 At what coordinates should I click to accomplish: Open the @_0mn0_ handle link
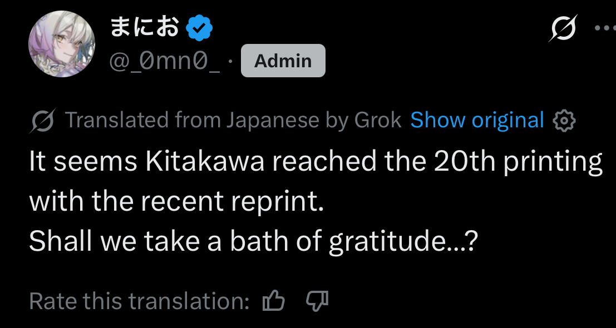coord(164,61)
